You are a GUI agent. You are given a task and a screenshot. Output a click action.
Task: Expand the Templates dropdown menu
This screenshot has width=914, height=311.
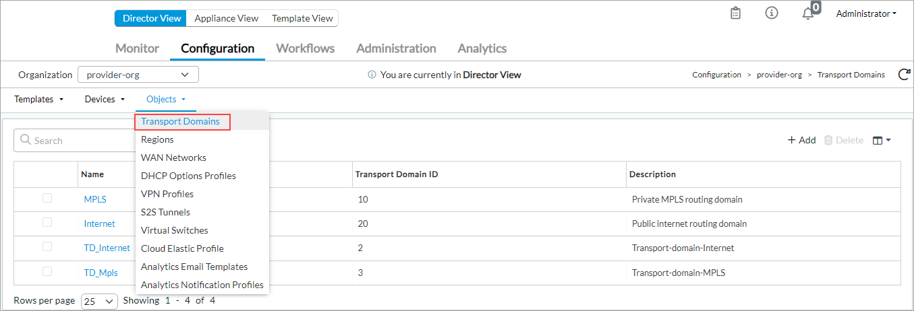tap(39, 99)
